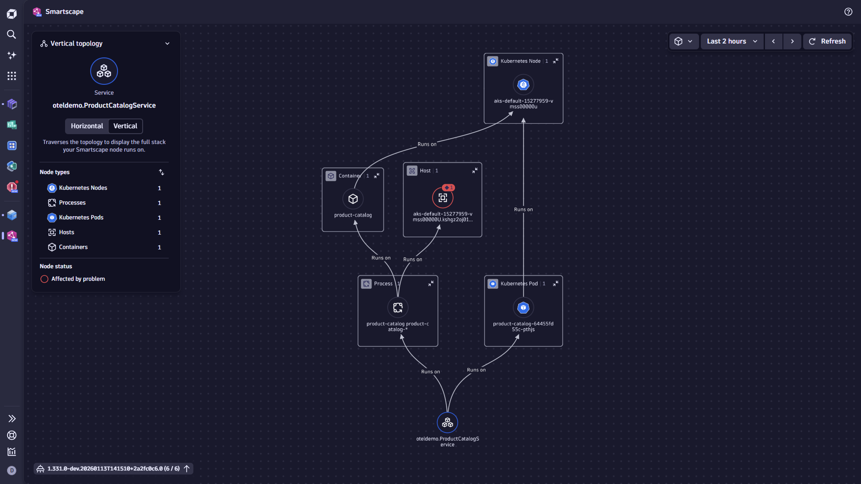The height and width of the screenshot is (484, 861).
Task: Click the sort node types icon
Action: pyautogui.click(x=162, y=172)
